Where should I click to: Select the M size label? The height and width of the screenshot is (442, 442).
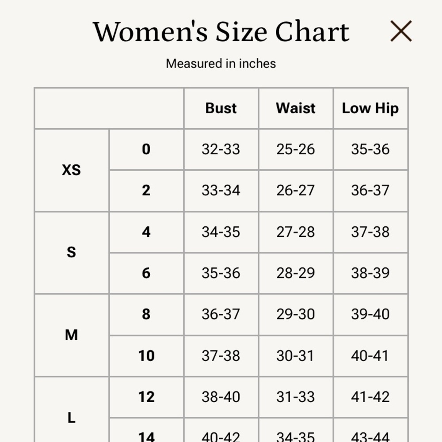[x=71, y=335]
